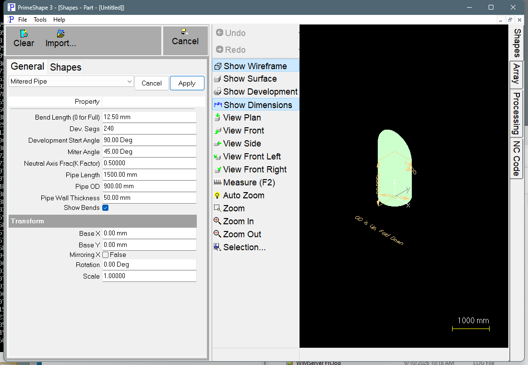Viewport: 528px width, 365px height.
Task: Switch to the General tab
Action: pyautogui.click(x=27, y=66)
